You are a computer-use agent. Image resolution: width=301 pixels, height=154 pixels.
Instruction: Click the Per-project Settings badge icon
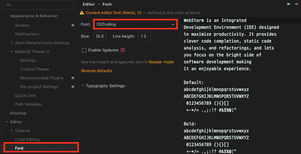click(x=73, y=87)
